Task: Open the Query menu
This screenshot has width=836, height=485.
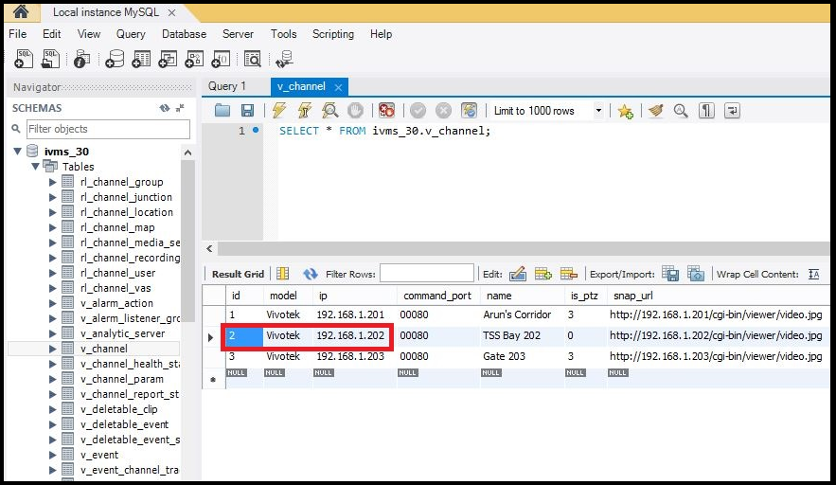Action: click(131, 33)
